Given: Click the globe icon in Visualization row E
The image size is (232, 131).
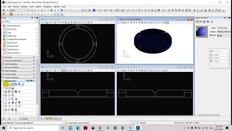Looking at the screenshot, I should [x=16, y=91].
